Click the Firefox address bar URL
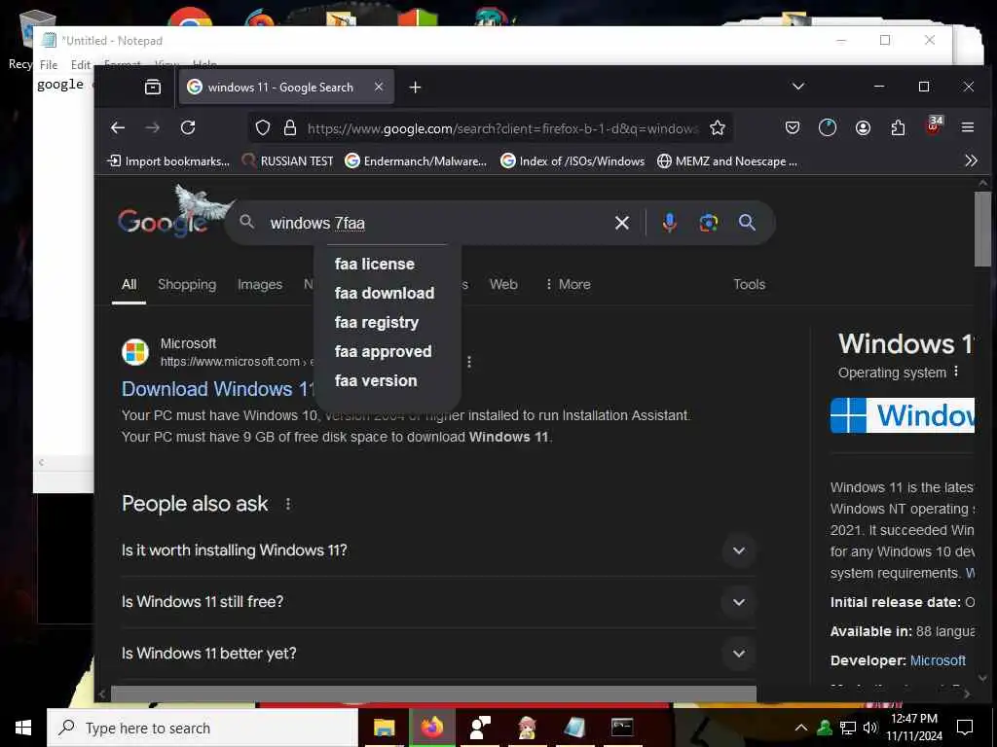The height and width of the screenshot is (747, 997). tap(502, 128)
